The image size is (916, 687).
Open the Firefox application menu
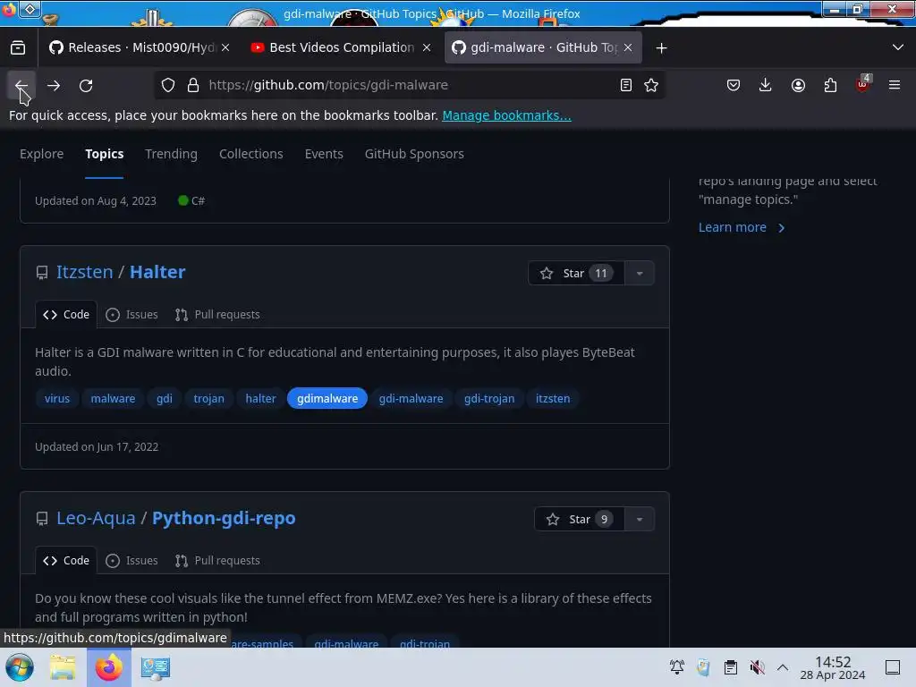pos(894,85)
